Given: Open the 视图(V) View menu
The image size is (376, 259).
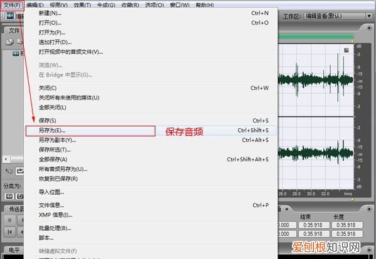Looking at the screenshot, I should pos(59,5).
